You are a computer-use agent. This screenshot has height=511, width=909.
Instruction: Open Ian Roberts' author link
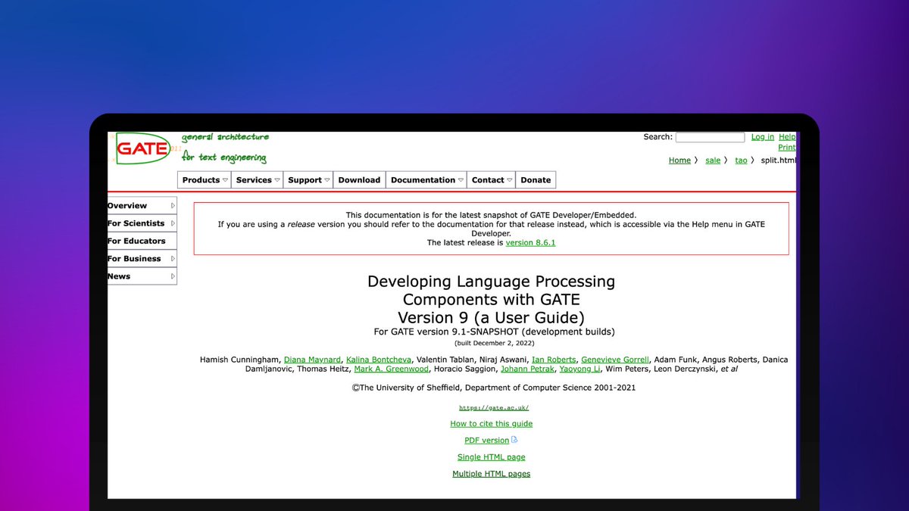click(554, 360)
